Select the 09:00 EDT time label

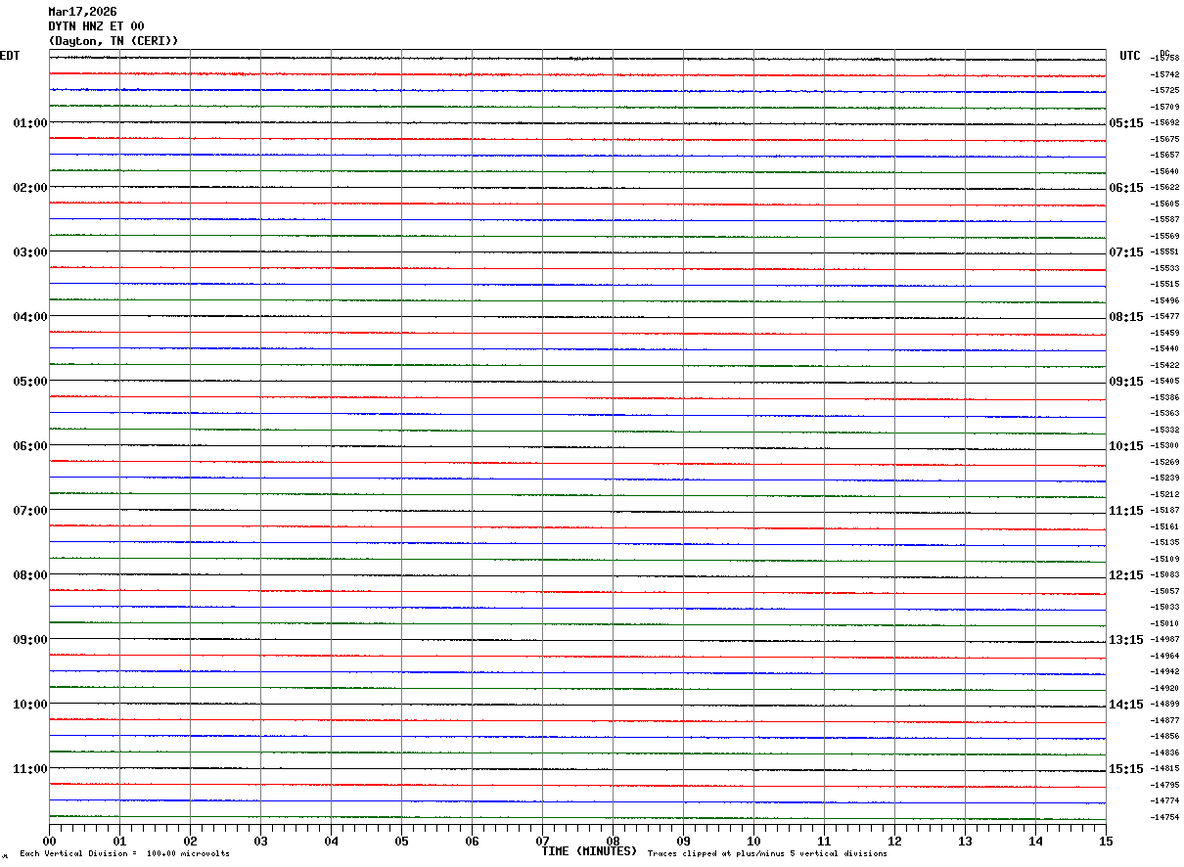tap(30, 640)
